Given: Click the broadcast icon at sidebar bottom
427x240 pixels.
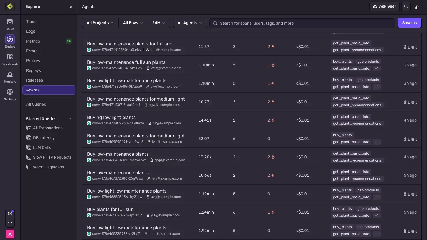Looking at the screenshot, I should (10, 214).
